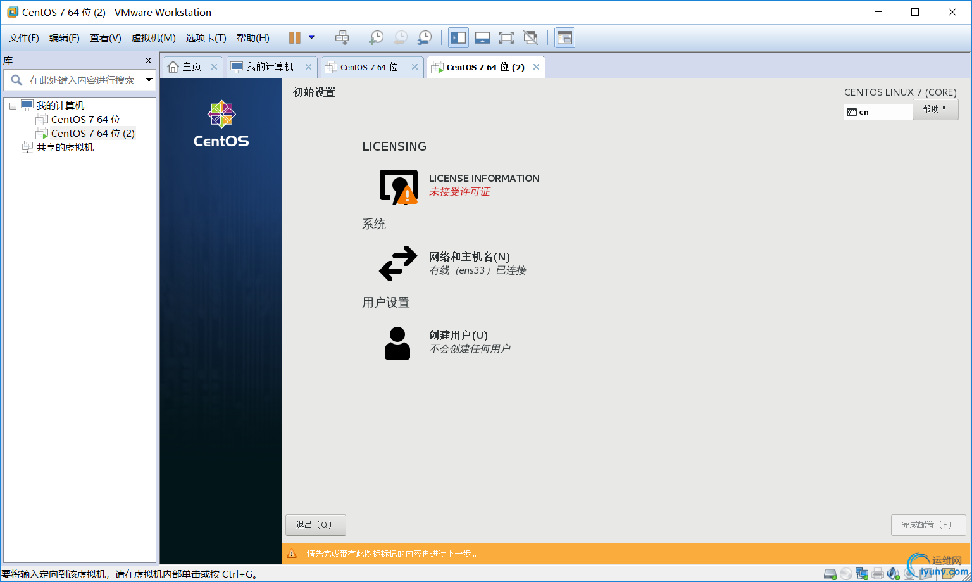The image size is (972, 582).
Task: Select CentOS 7 64 位 (2) in library tree
Action: coord(93,134)
